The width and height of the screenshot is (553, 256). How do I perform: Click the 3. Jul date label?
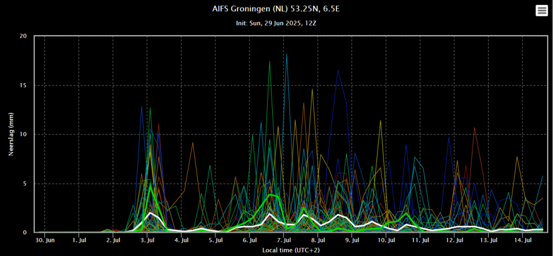tap(147, 240)
